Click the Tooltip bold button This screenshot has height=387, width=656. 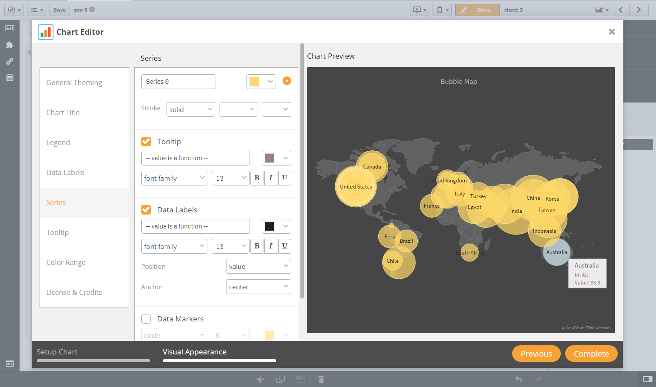(257, 178)
